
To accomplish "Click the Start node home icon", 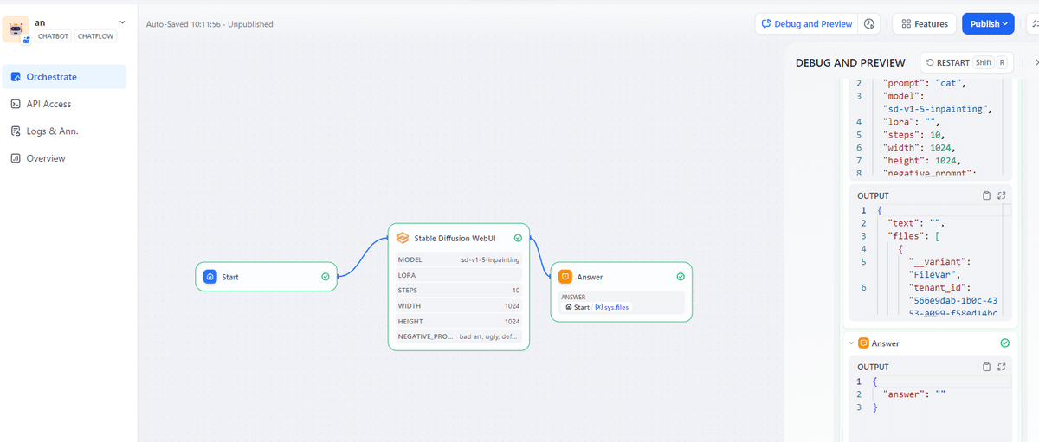I will (210, 277).
